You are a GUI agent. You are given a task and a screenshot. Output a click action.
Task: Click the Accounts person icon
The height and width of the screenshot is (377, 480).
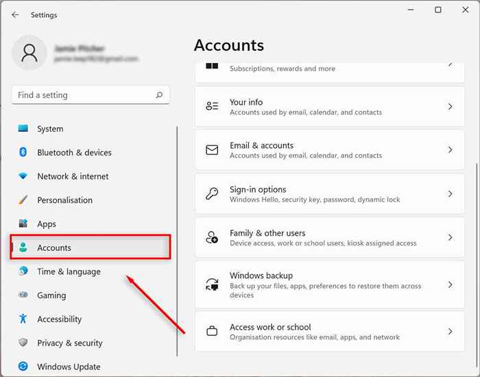tap(23, 247)
